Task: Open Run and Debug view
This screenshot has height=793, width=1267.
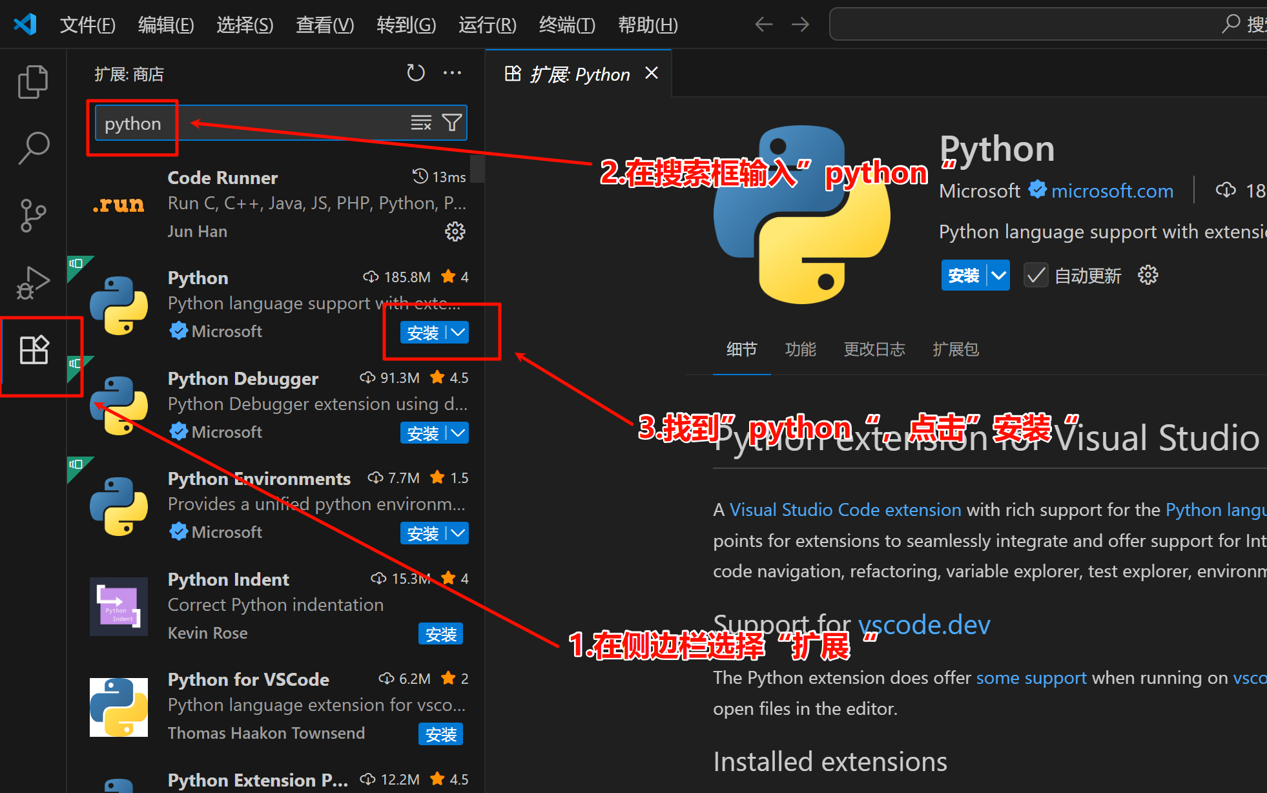Action: click(x=33, y=283)
